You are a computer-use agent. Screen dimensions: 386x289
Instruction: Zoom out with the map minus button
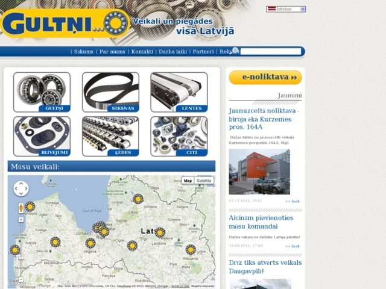21,279
